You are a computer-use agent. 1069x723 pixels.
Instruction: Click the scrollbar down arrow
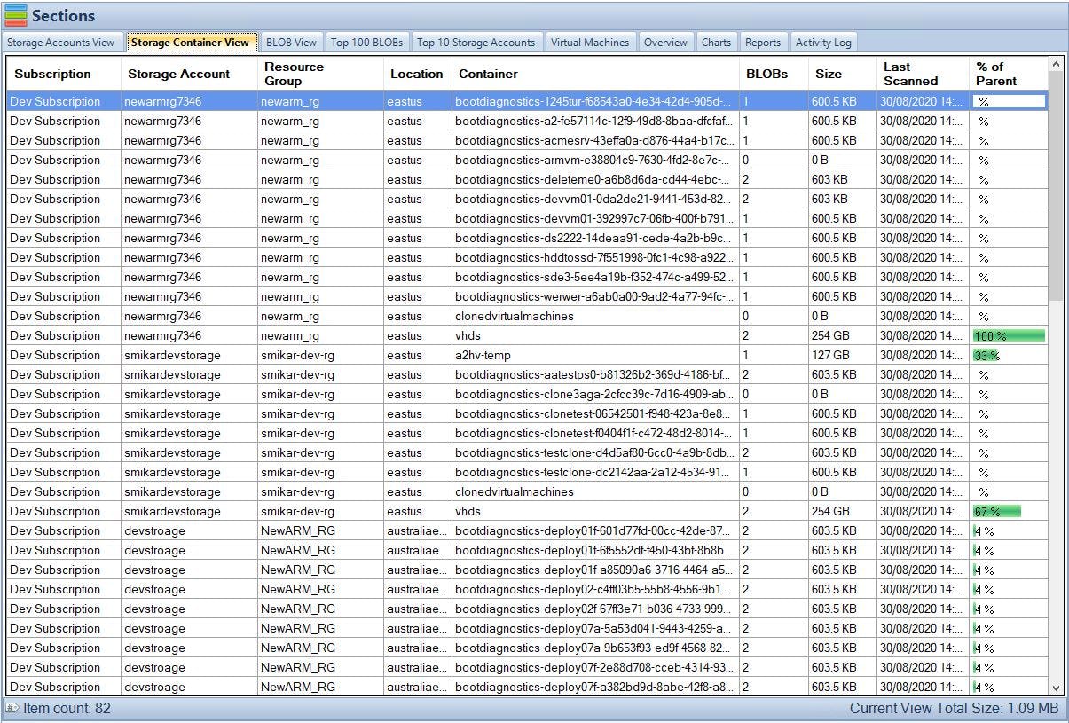pyautogui.click(x=1057, y=688)
